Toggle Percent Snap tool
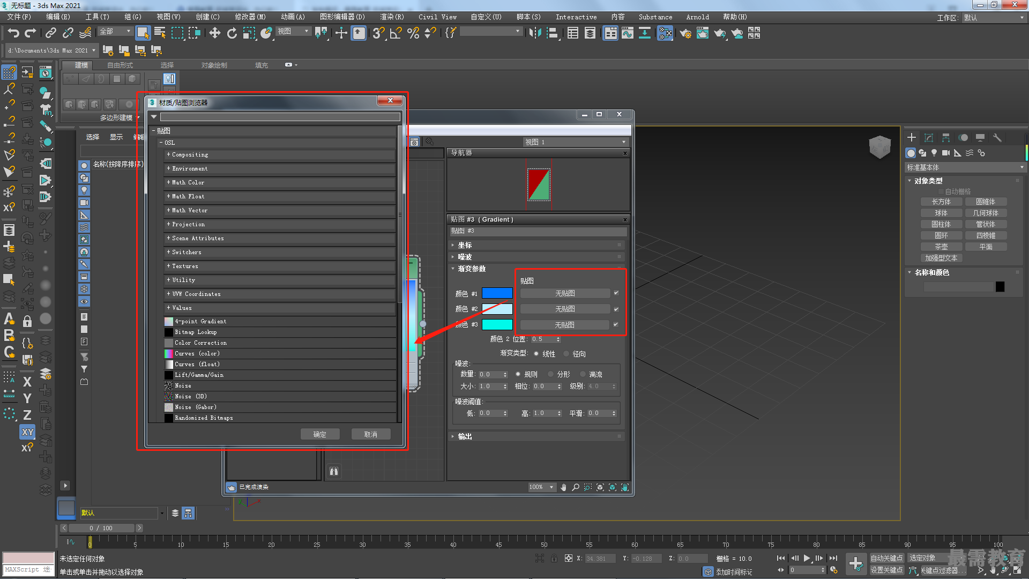The image size is (1029, 579). 413,33
